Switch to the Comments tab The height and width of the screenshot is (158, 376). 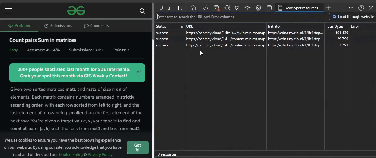(x=96, y=26)
